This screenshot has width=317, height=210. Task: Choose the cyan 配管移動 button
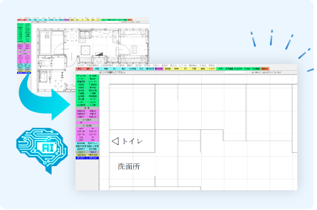pos(82,143)
